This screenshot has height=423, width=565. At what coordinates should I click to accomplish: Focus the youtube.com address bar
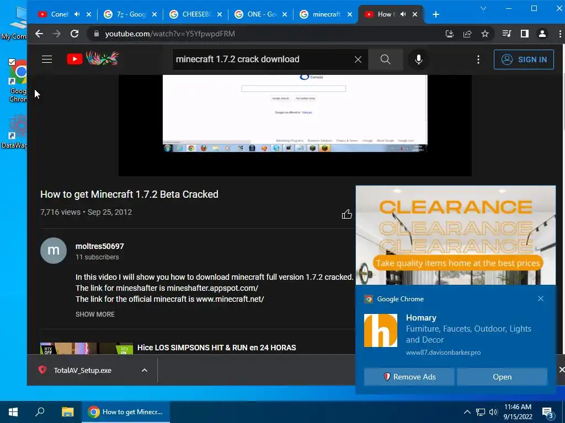(x=266, y=34)
